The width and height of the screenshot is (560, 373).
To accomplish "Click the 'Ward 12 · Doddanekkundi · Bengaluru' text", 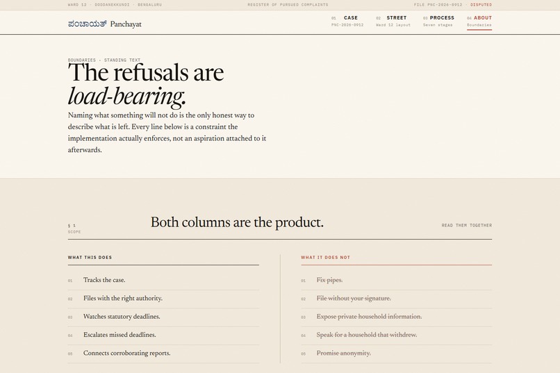I will tap(115, 5).
